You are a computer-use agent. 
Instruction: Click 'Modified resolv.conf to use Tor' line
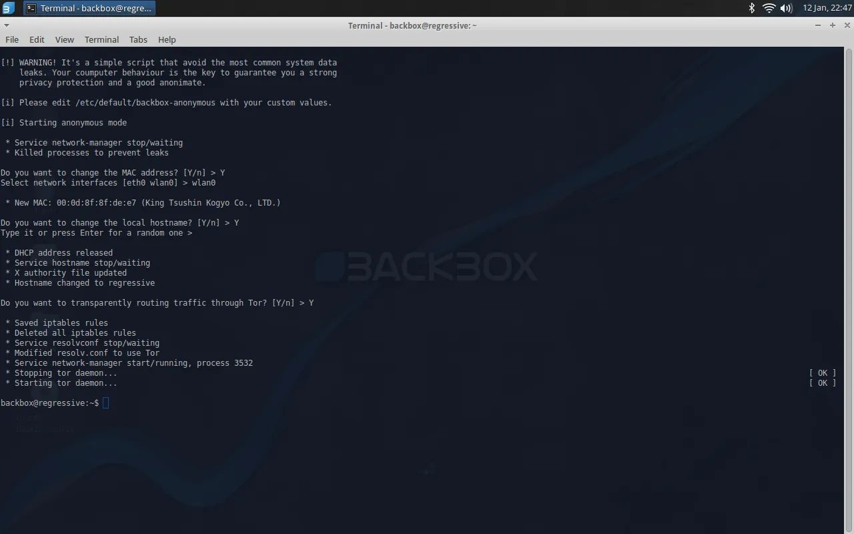pyautogui.click(x=82, y=353)
